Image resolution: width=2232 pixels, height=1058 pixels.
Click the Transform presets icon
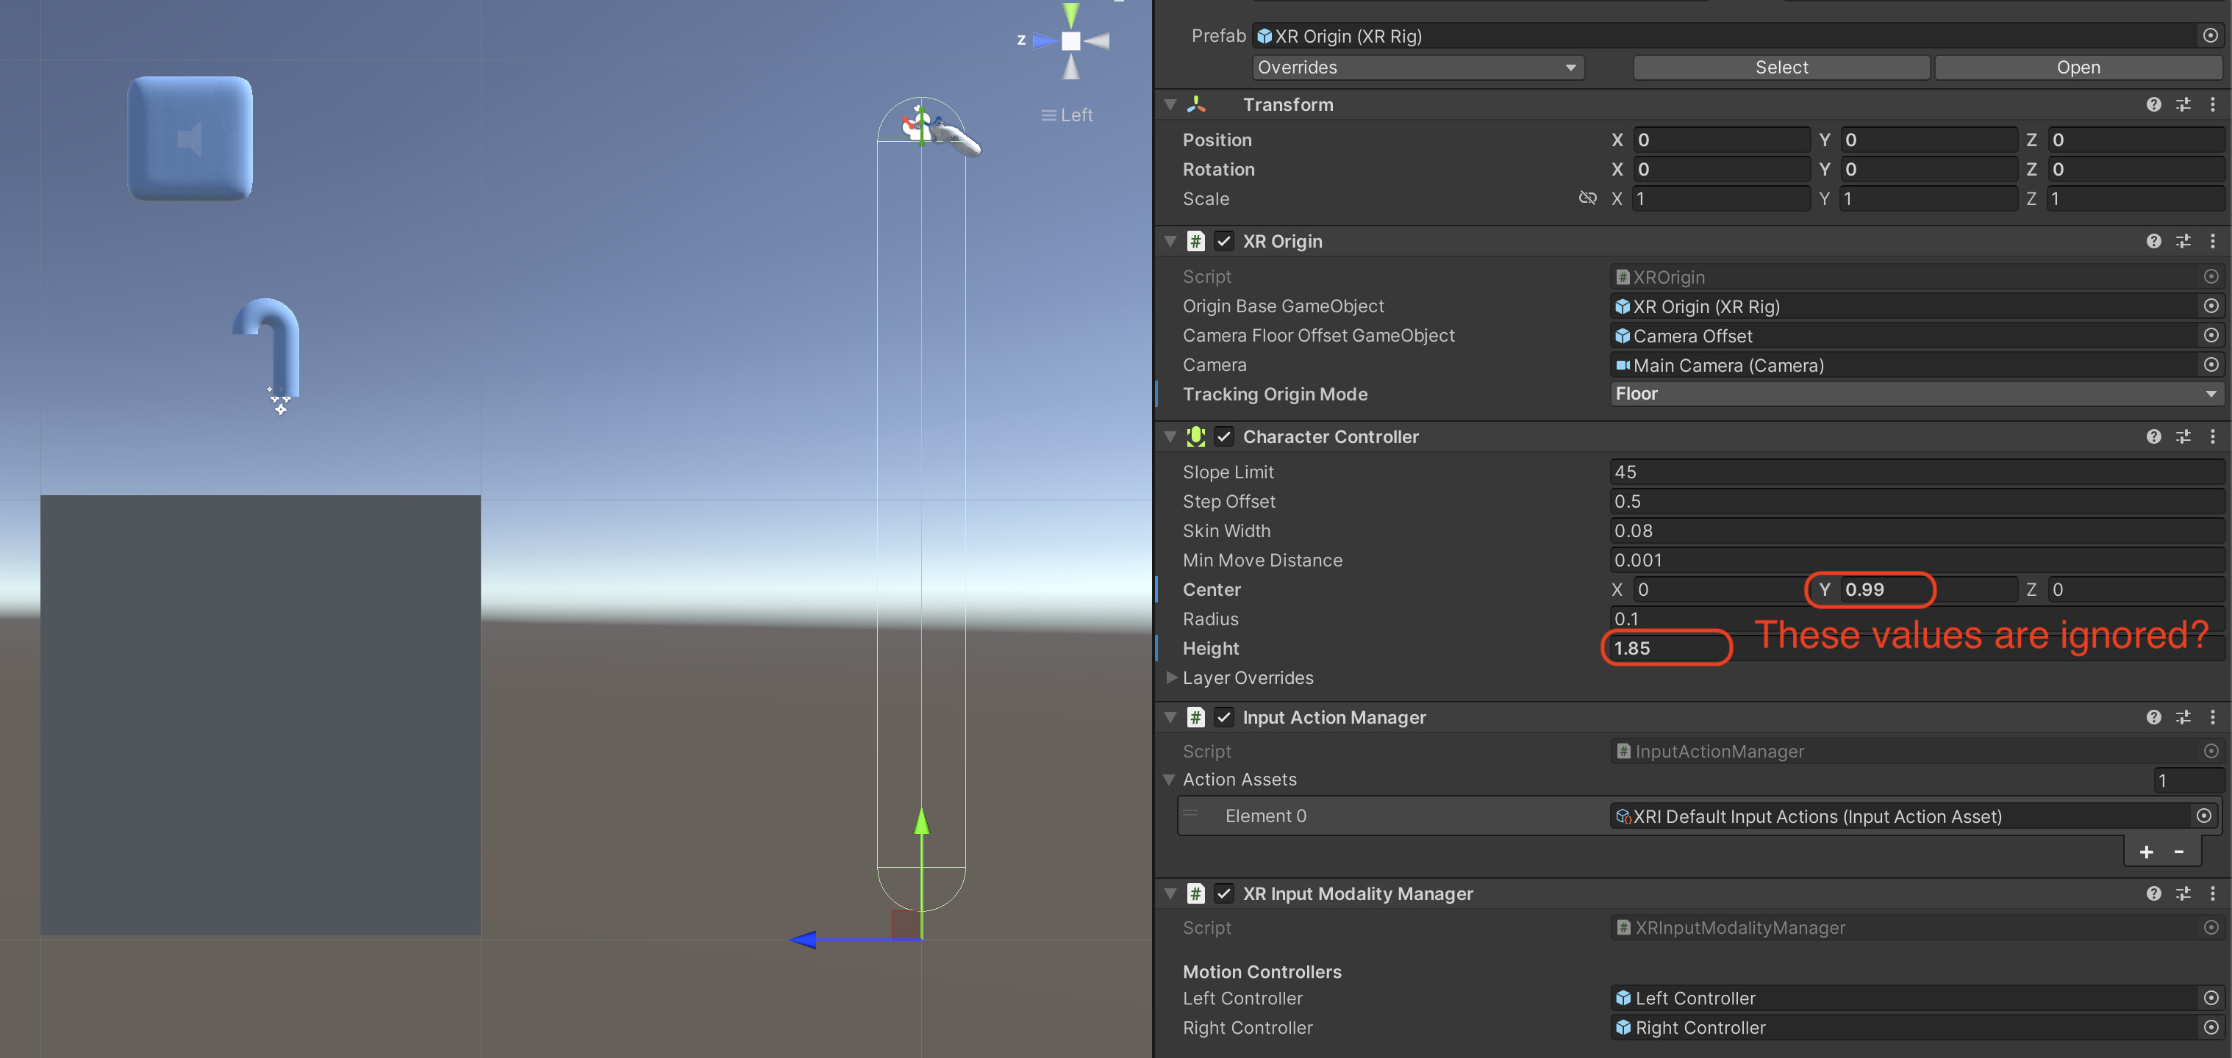point(2183,104)
